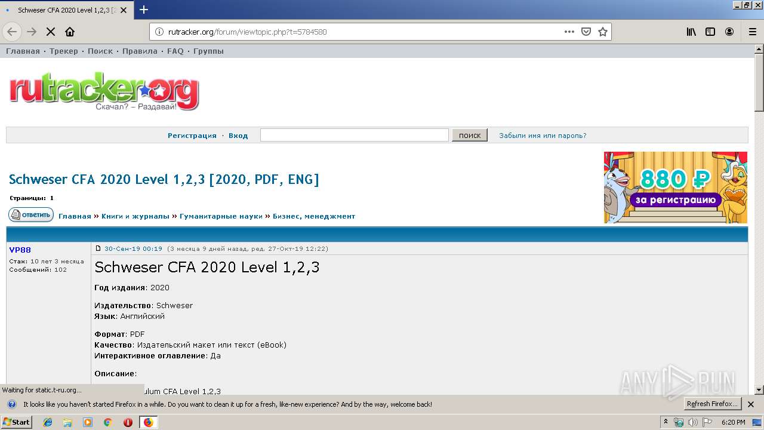Show site information icon in the address bar

coord(159,32)
